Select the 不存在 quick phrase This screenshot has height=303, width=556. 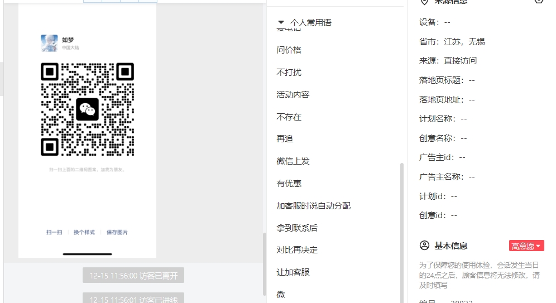click(289, 117)
